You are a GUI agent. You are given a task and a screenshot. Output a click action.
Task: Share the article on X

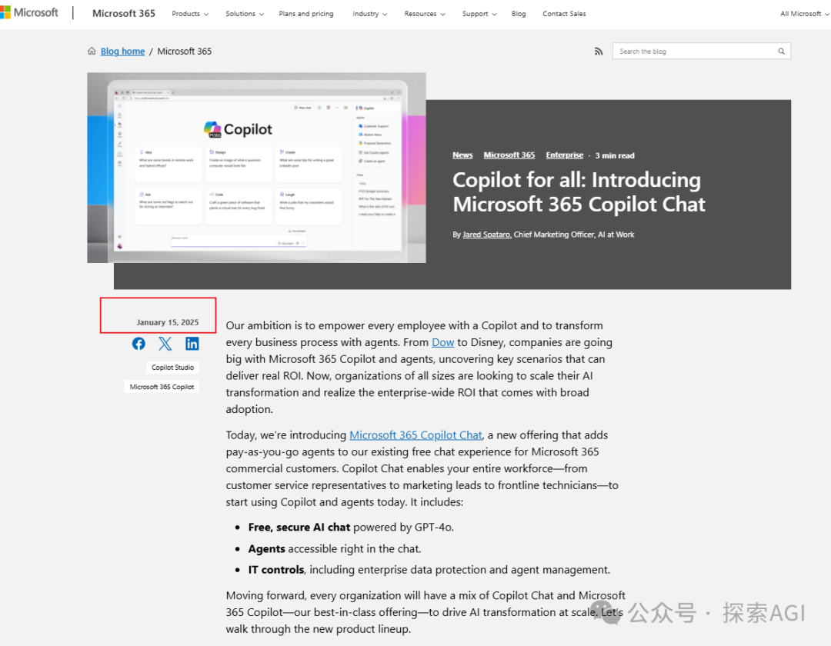pos(165,344)
